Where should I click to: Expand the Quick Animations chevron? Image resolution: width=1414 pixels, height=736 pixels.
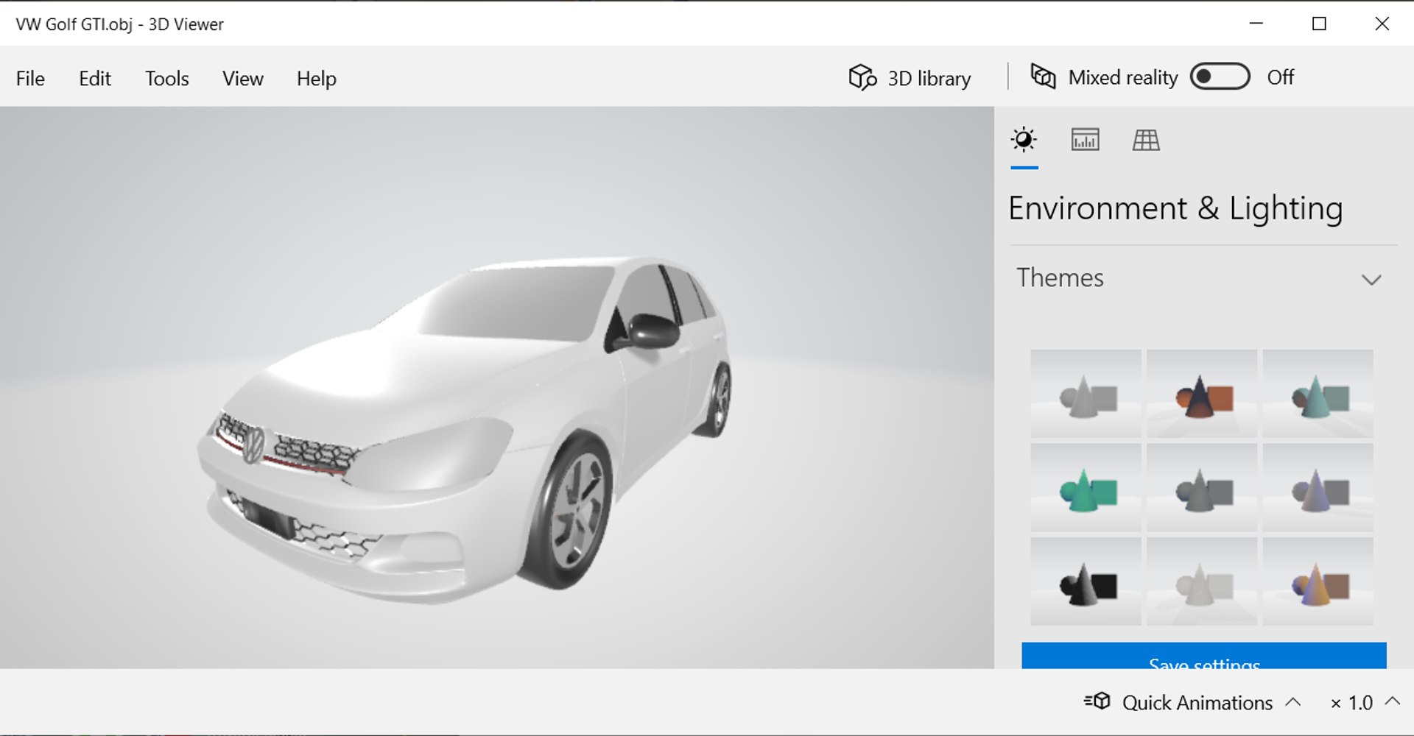point(1293,702)
